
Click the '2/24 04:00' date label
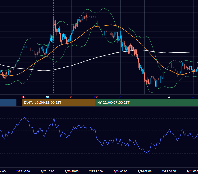(x=169, y=171)
